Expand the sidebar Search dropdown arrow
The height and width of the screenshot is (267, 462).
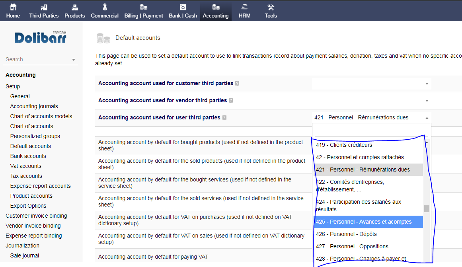[x=74, y=60]
